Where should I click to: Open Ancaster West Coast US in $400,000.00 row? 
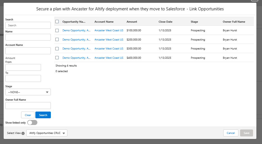coord(109,58)
